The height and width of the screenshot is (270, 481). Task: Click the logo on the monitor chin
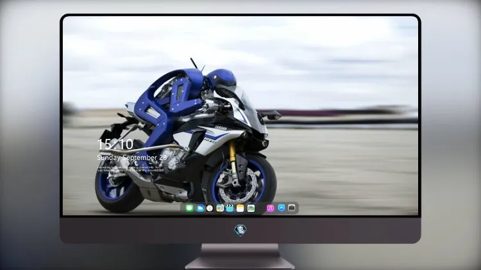[x=240, y=230]
